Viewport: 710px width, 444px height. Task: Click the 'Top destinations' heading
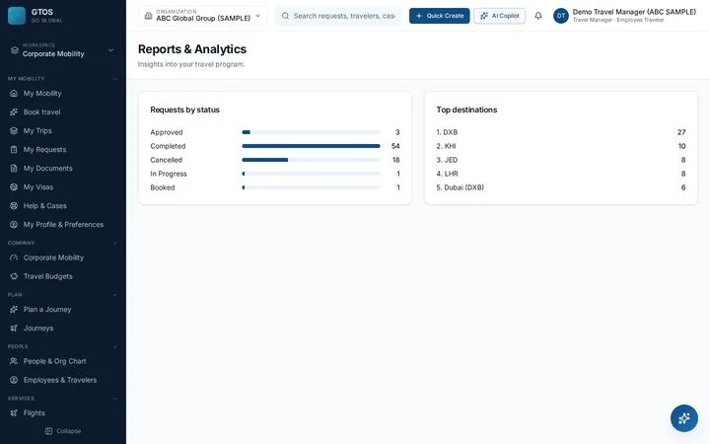click(466, 110)
